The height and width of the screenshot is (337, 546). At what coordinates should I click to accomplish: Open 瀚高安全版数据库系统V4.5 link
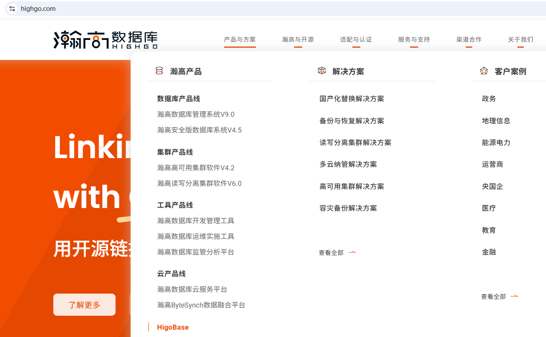200,130
